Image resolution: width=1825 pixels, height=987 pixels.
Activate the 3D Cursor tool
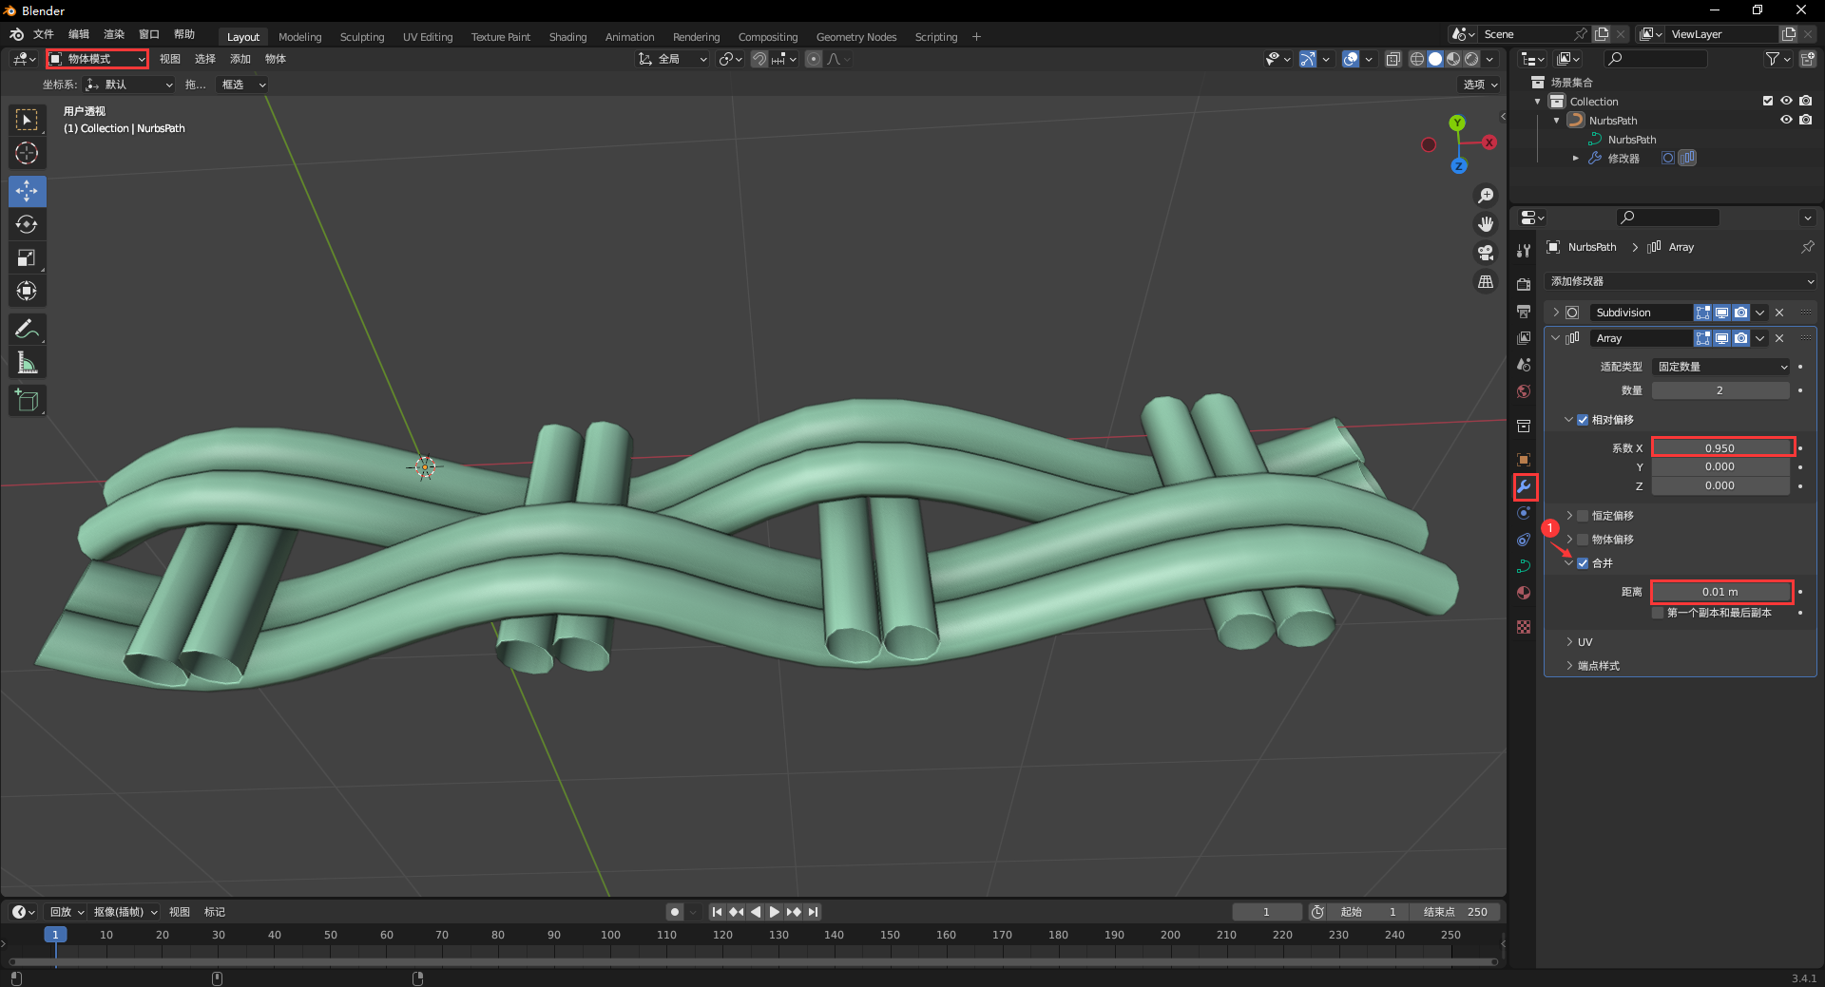pos(27,153)
